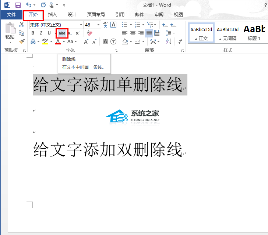The width and height of the screenshot is (268, 235).
Task: Open the Paragraph dialog launcher
Action: click(183, 51)
